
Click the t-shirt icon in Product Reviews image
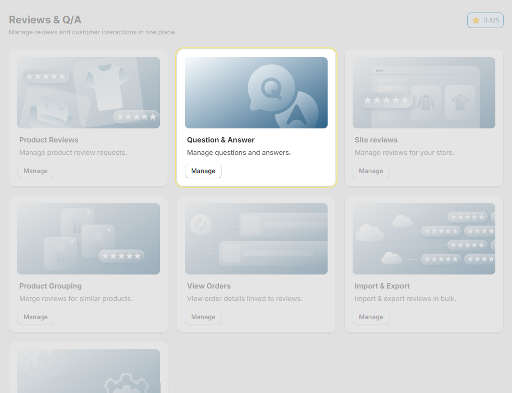(x=106, y=86)
